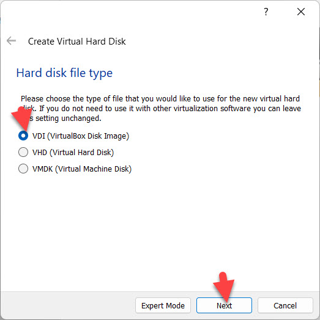
Task: Click the VHD (Virtual Hard Disk) label text
Action: pos(73,153)
